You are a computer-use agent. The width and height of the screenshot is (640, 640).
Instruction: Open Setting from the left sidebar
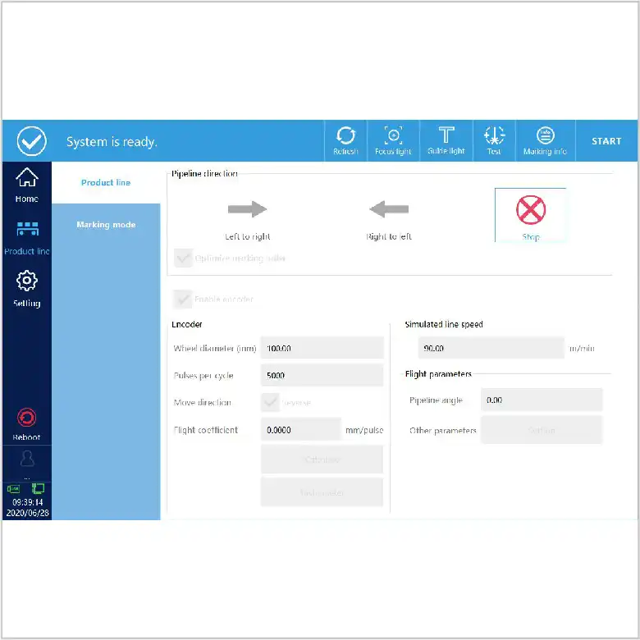(27, 288)
